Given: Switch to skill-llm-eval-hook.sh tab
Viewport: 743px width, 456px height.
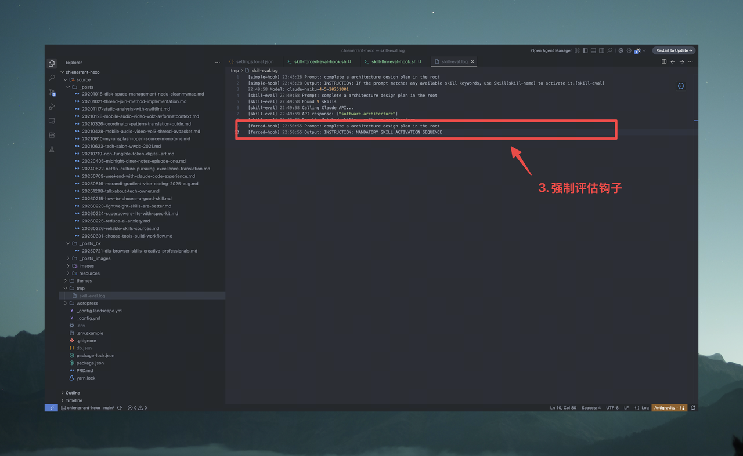Looking at the screenshot, I should tap(394, 61).
